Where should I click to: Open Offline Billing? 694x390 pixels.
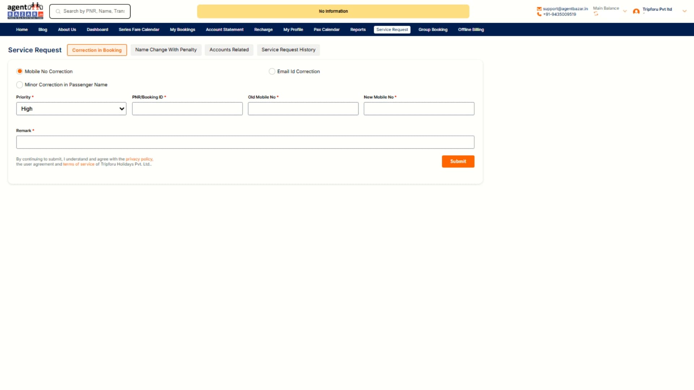tap(471, 30)
